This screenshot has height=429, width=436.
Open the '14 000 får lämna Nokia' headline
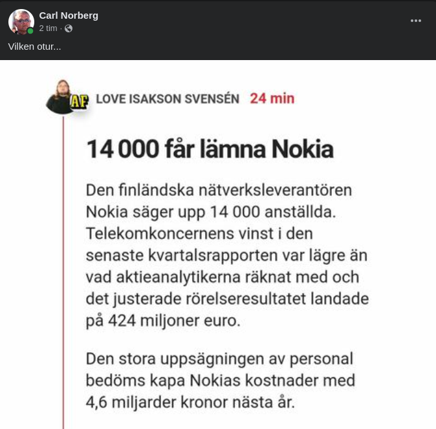(210, 149)
